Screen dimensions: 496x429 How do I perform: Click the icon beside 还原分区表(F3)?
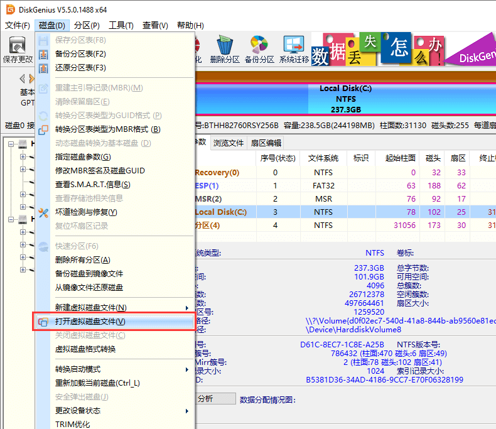[43, 68]
